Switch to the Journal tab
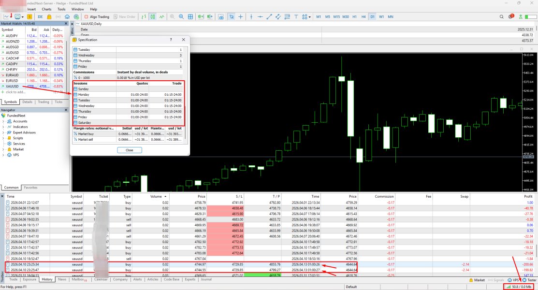Viewport: 538px width, 290px height. coord(206,279)
